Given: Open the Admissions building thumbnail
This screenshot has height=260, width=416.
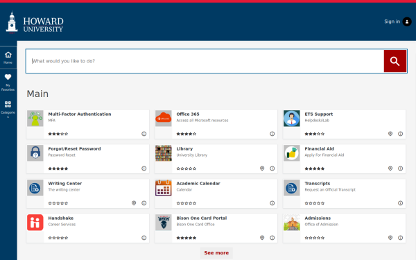Looking at the screenshot, I should click(x=292, y=223).
